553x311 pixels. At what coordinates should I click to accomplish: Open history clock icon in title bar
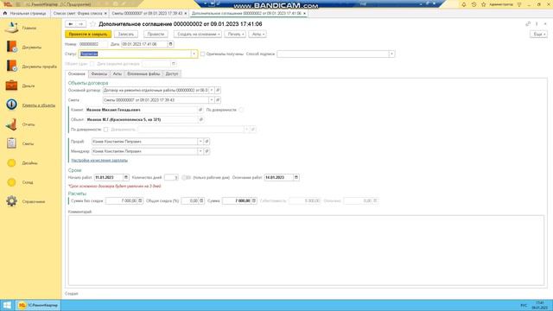point(474,4)
